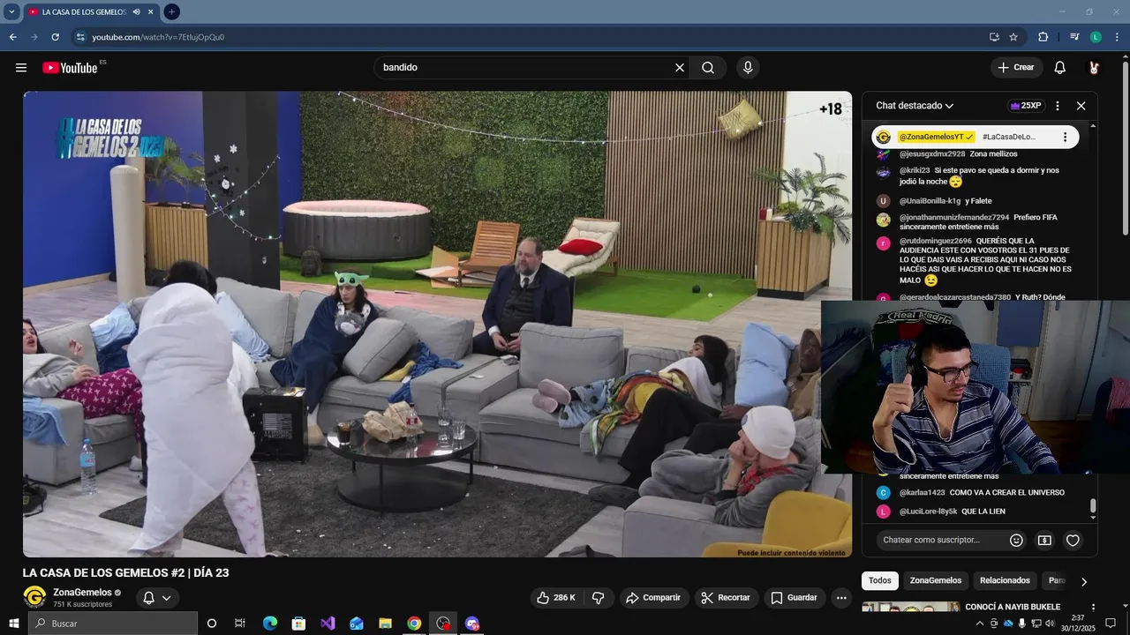Select the Relacionados filter chip
The height and width of the screenshot is (635, 1130).
click(x=1005, y=580)
